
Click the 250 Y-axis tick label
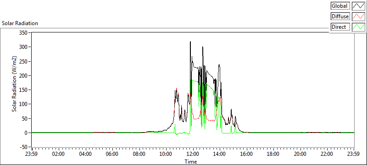click(x=23, y=61)
